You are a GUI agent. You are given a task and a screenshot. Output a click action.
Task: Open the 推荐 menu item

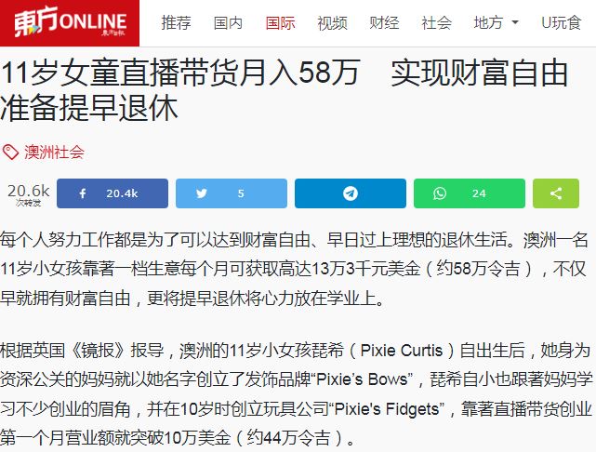176,23
